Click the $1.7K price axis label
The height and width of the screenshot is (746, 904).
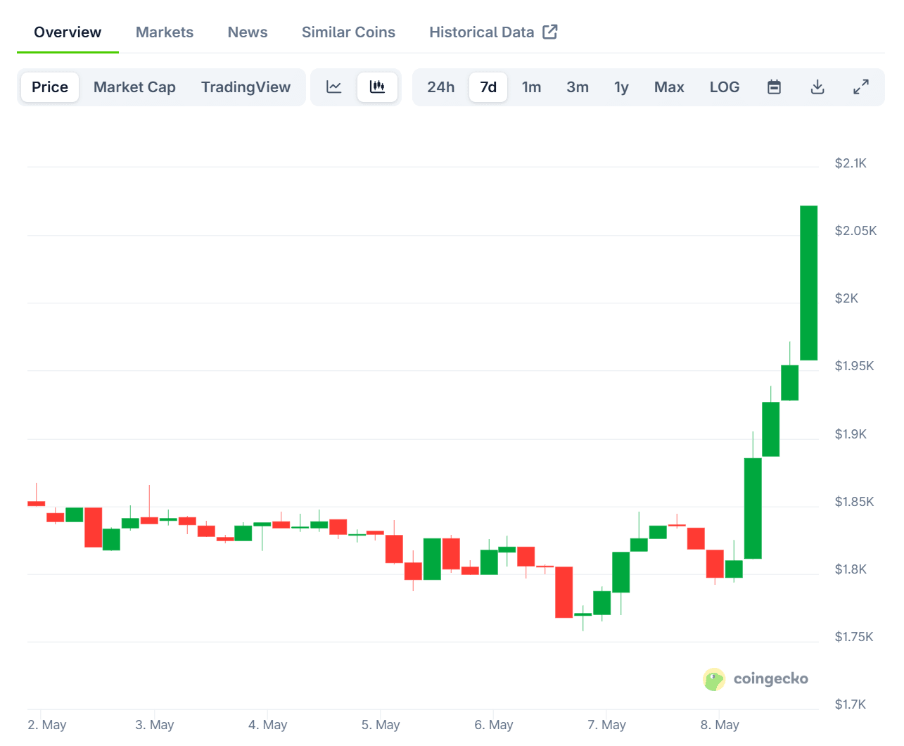pos(851,704)
